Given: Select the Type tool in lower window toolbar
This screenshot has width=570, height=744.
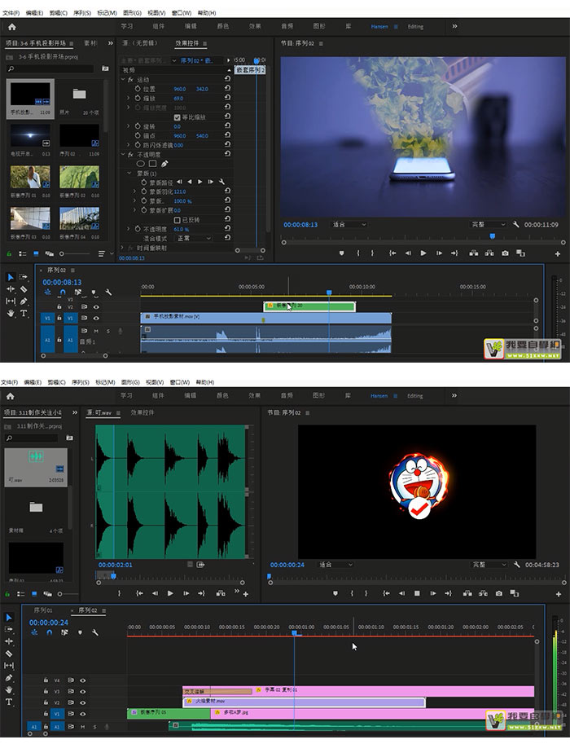Looking at the screenshot, I should [9, 702].
